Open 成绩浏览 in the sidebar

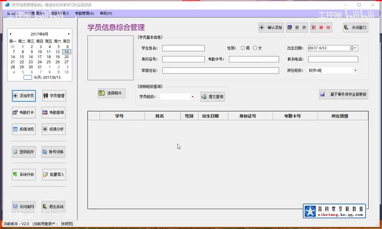point(24,129)
